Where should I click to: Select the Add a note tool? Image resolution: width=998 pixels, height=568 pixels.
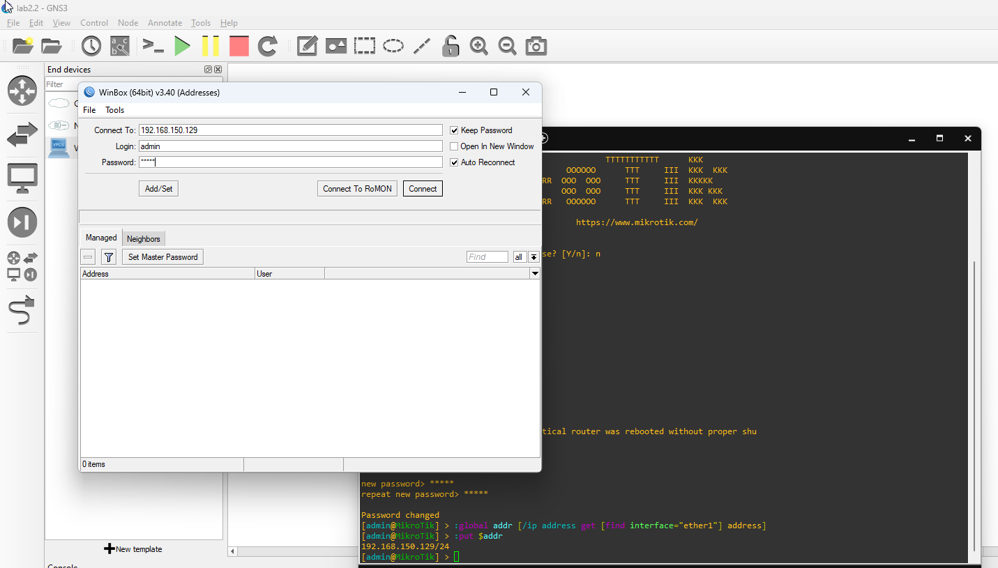(308, 46)
